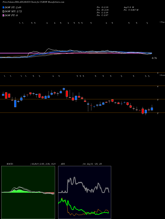This screenshot has height=219, width=165.
Task: Click the Tops marker label at right edge
Action: click(x=162, y=22)
